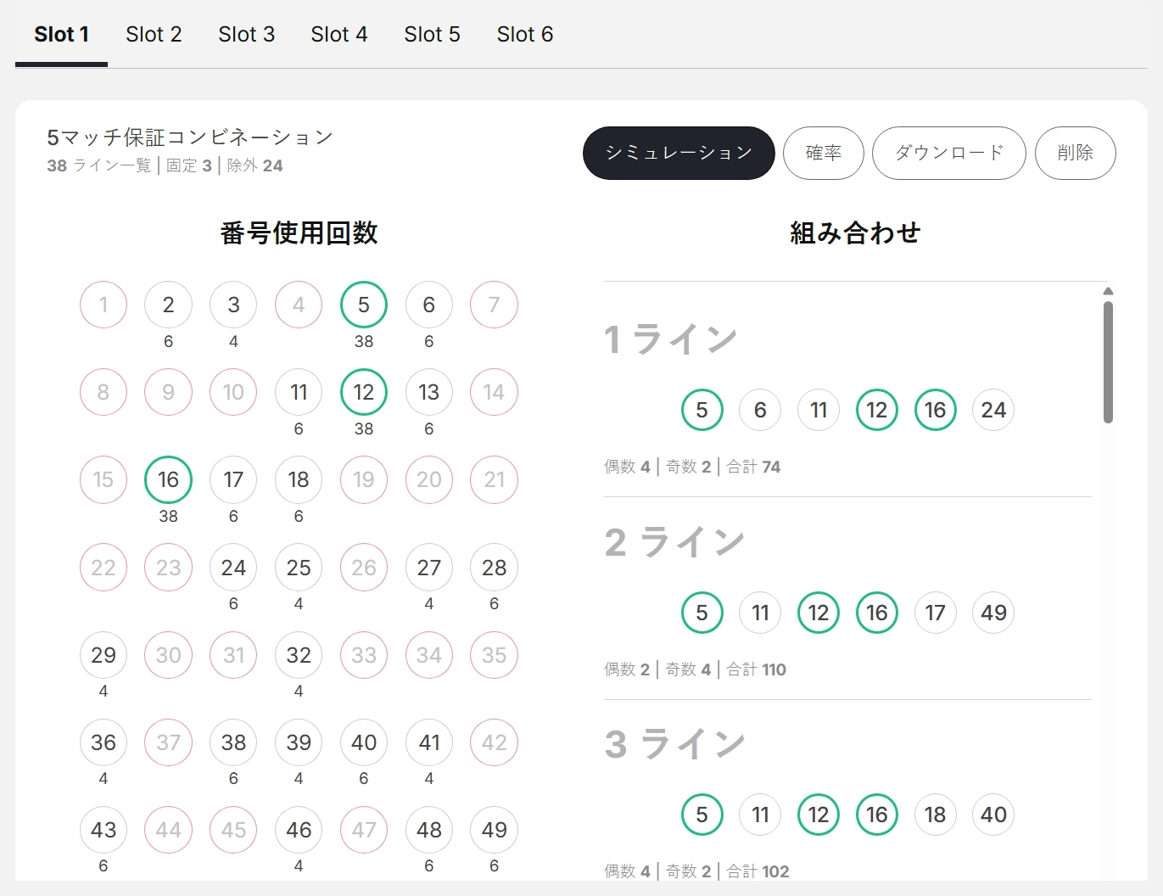
Task: Switch to the Slot 2 tab
Action: pos(154,34)
